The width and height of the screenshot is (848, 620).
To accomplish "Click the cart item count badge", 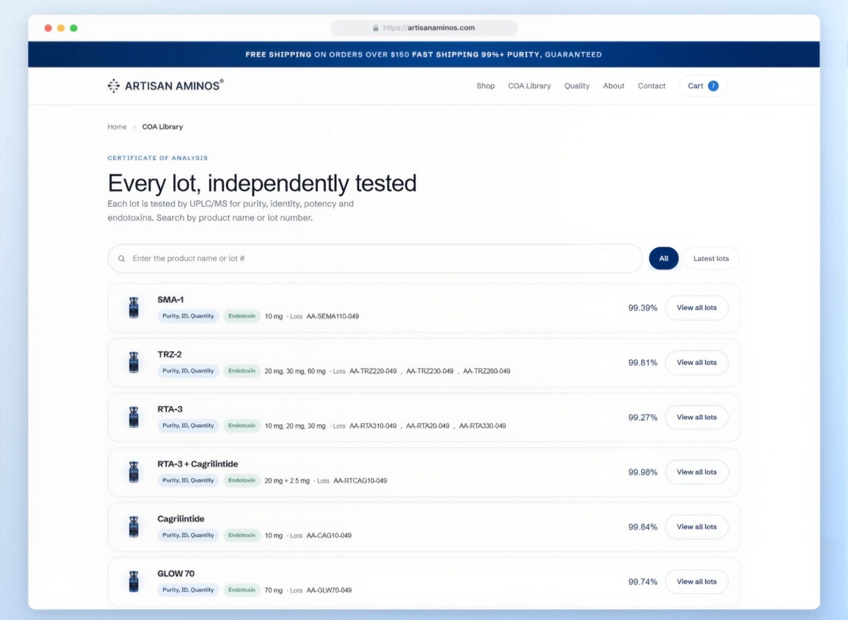I will [713, 86].
